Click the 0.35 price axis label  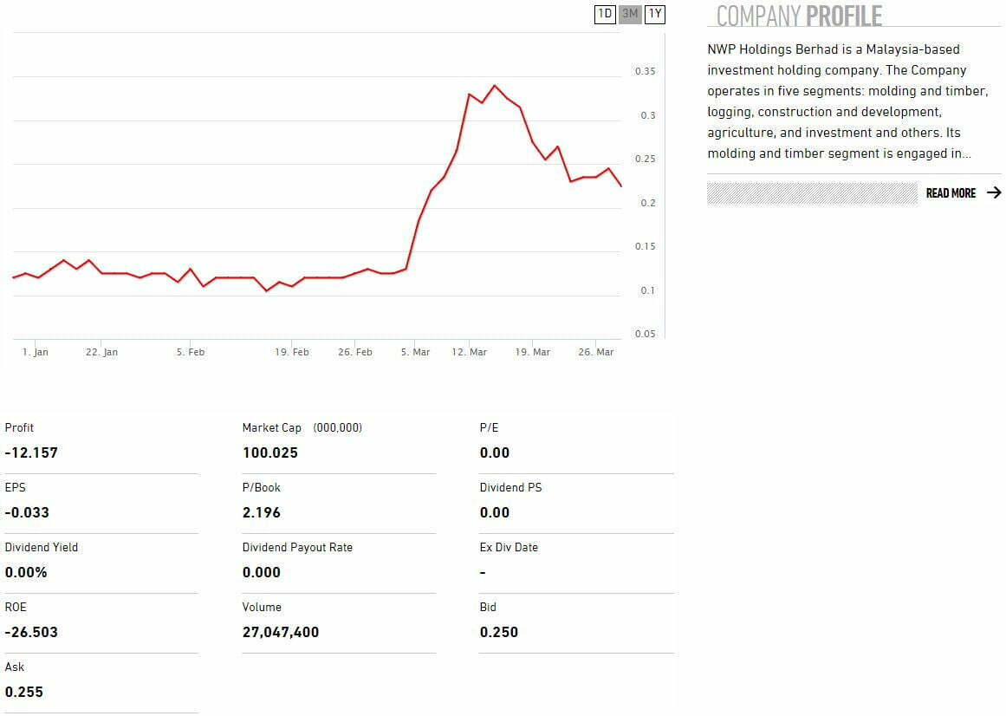(x=645, y=71)
